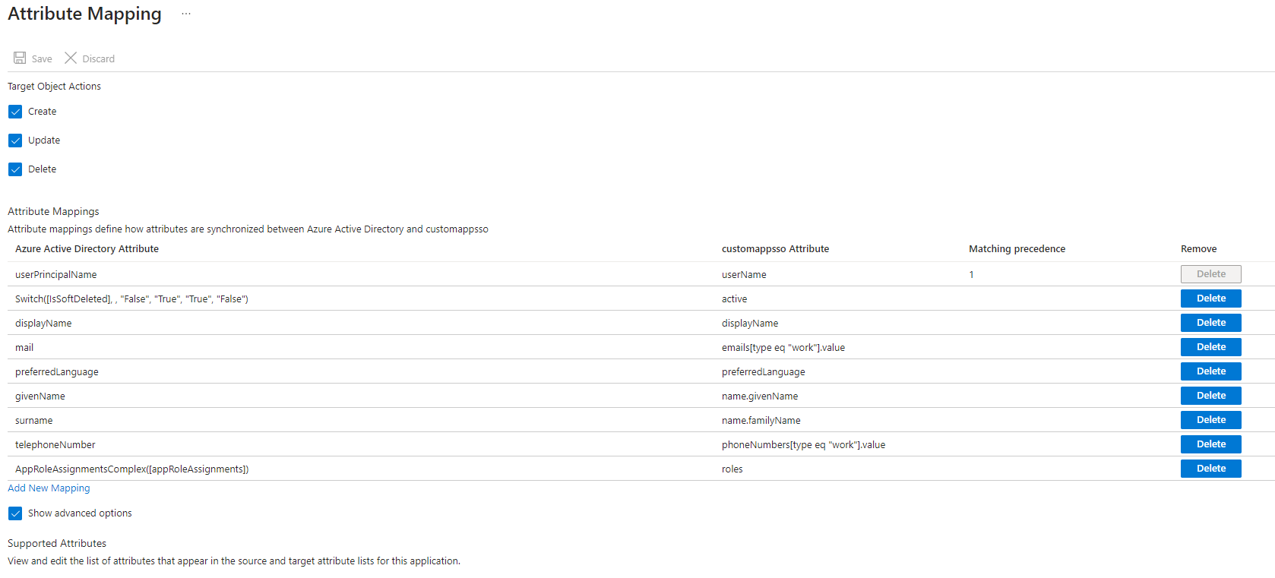Delete the active Switch expression mapping

point(1210,298)
